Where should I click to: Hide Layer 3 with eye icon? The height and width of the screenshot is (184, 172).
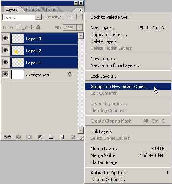[x=6, y=38]
